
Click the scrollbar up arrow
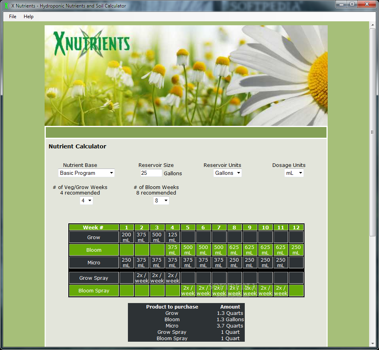[x=372, y=25]
